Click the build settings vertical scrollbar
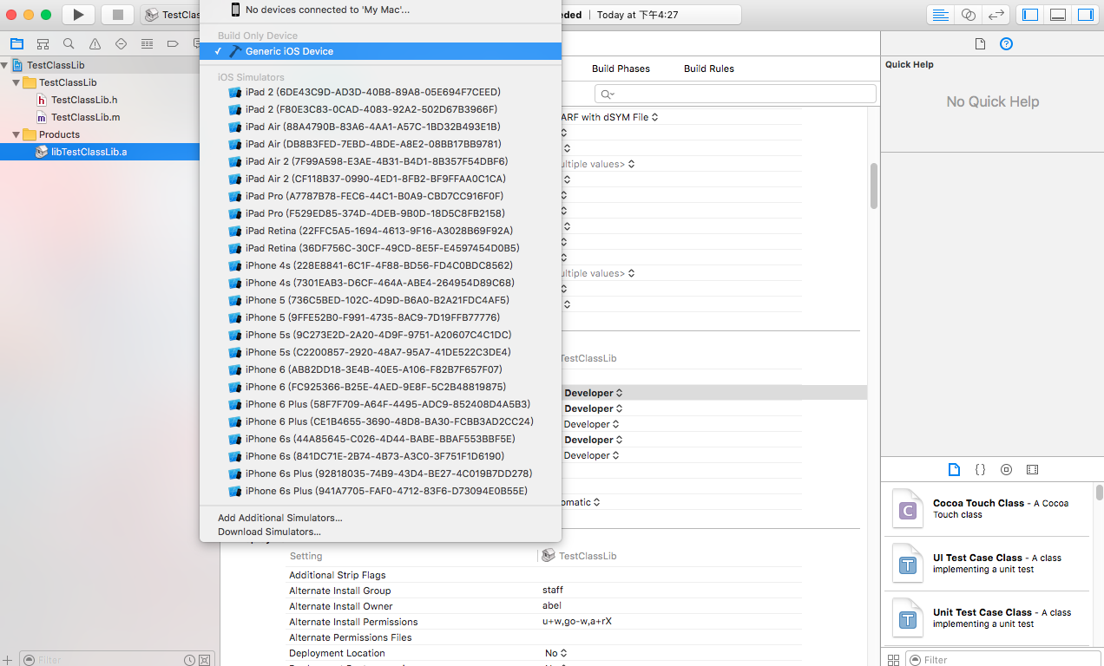The height and width of the screenshot is (666, 1104). 874,186
